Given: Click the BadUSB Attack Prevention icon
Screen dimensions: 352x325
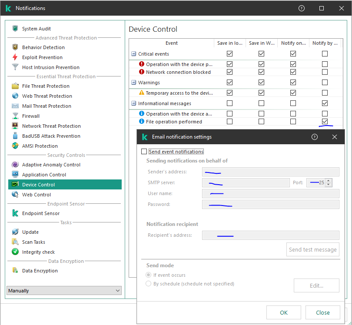Looking at the screenshot, I should point(15,136).
